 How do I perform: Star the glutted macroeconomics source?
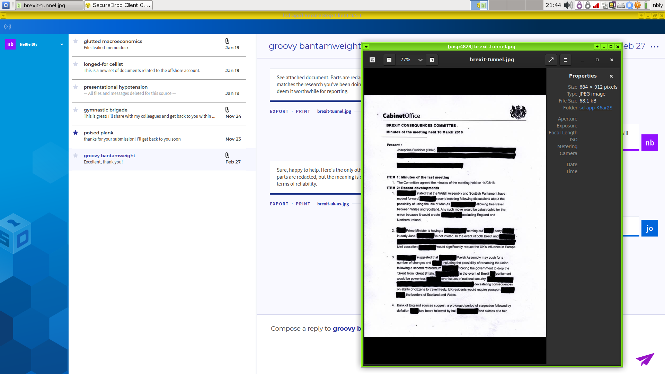pyautogui.click(x=76, y=41)
